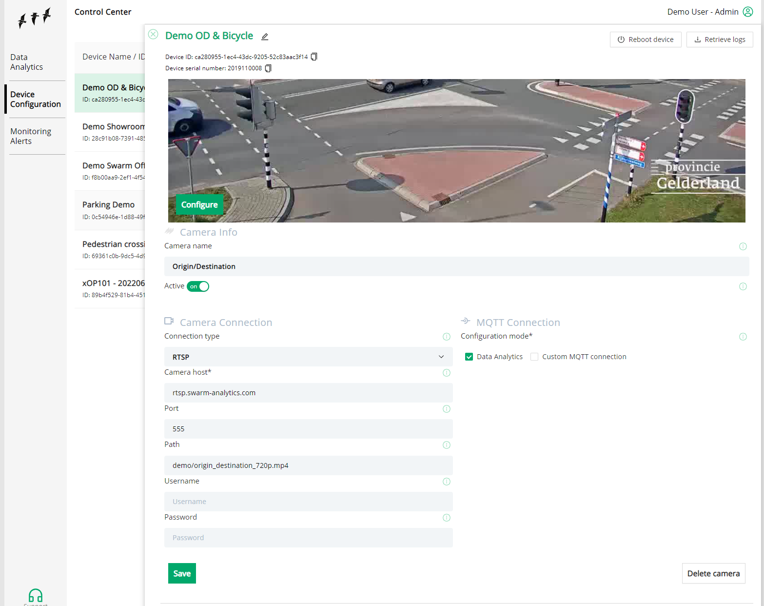
Task: Show info for Camera name
Action: click(743, 246)
